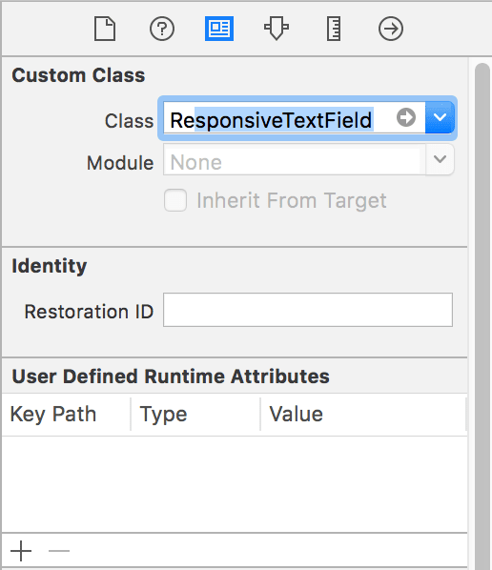Add a user defined runtime attribute
Screen dimensions: 492x570
click(x=21, y=551)
